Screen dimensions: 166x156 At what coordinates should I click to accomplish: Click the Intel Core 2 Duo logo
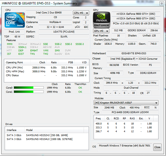[15, 20]
